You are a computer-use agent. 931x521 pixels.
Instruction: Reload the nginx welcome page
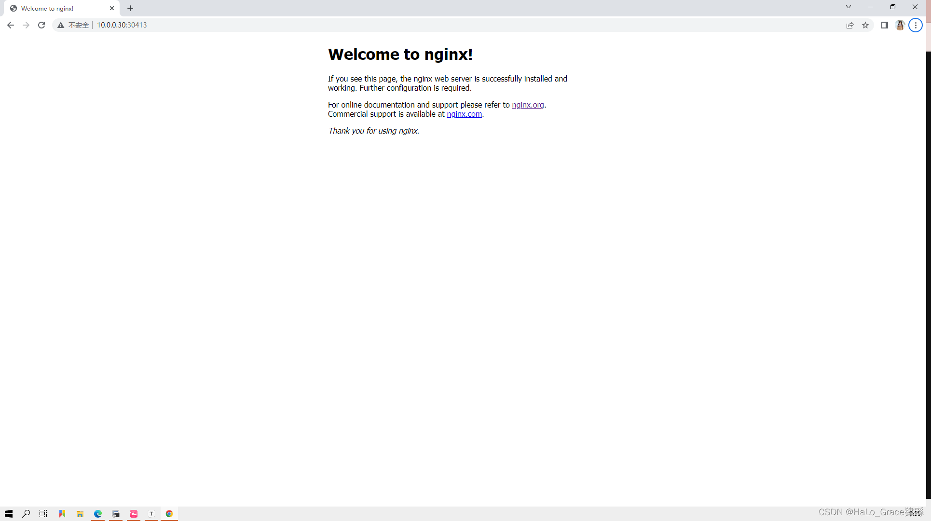[41, 25]
